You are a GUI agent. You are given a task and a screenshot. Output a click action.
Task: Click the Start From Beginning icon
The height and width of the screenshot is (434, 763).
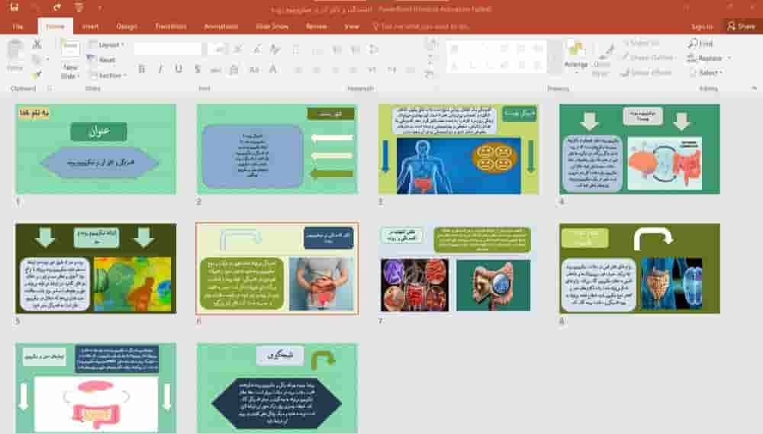pos(79,8)
